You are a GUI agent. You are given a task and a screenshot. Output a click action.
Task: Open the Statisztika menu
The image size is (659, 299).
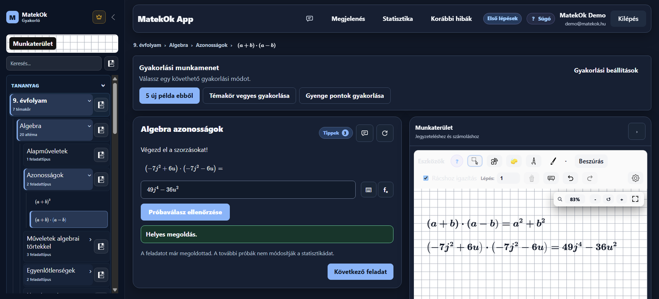pyautogui.click(x=397, y=19)
